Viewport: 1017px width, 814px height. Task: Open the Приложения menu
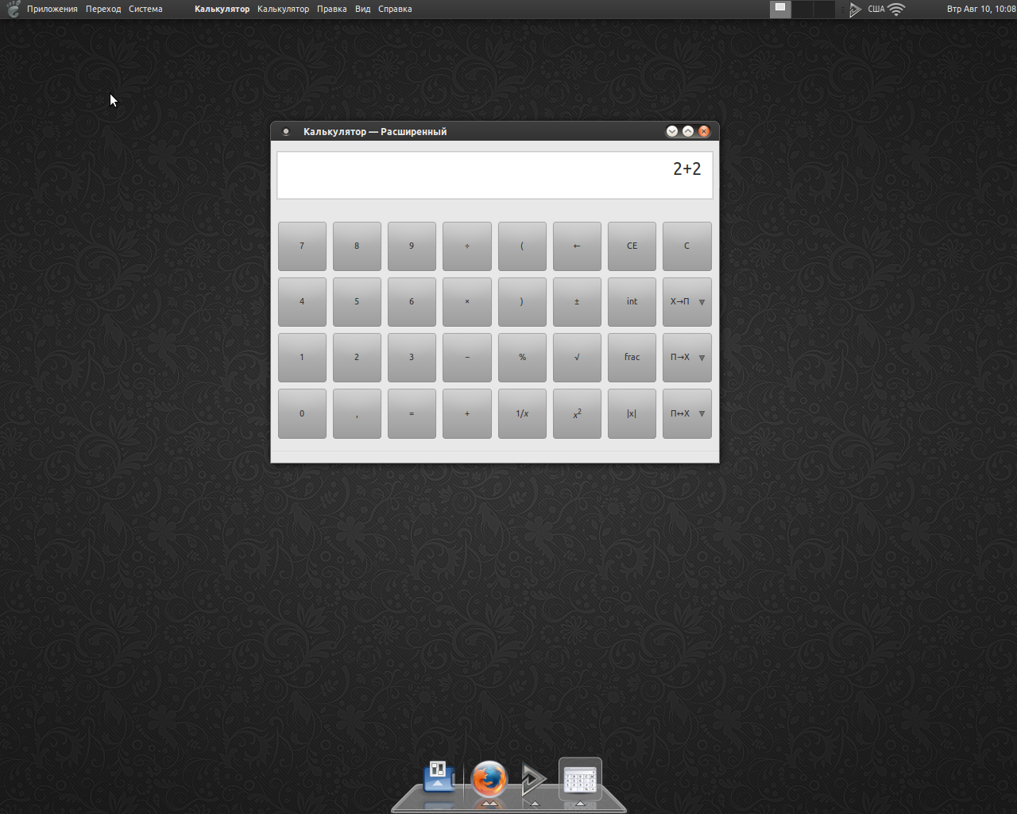(52, 10)
